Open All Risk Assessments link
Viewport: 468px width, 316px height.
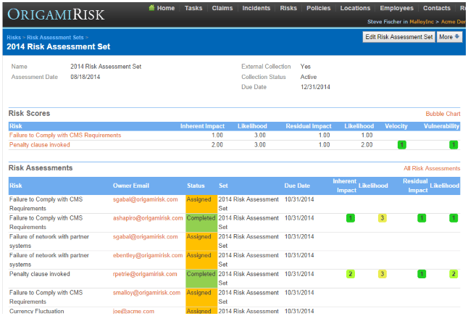[432, 168]
